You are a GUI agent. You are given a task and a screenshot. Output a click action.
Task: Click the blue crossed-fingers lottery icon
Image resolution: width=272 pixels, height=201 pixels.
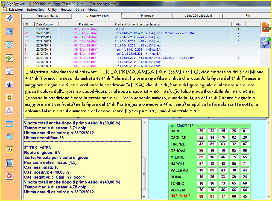9,84
